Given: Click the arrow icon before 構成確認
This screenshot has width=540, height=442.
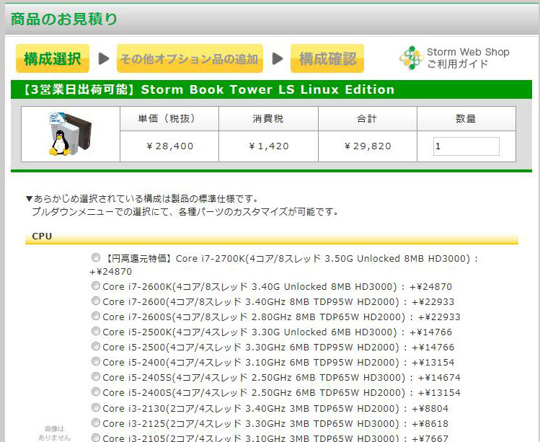Looking at the screenshot, I should [278, 58].
